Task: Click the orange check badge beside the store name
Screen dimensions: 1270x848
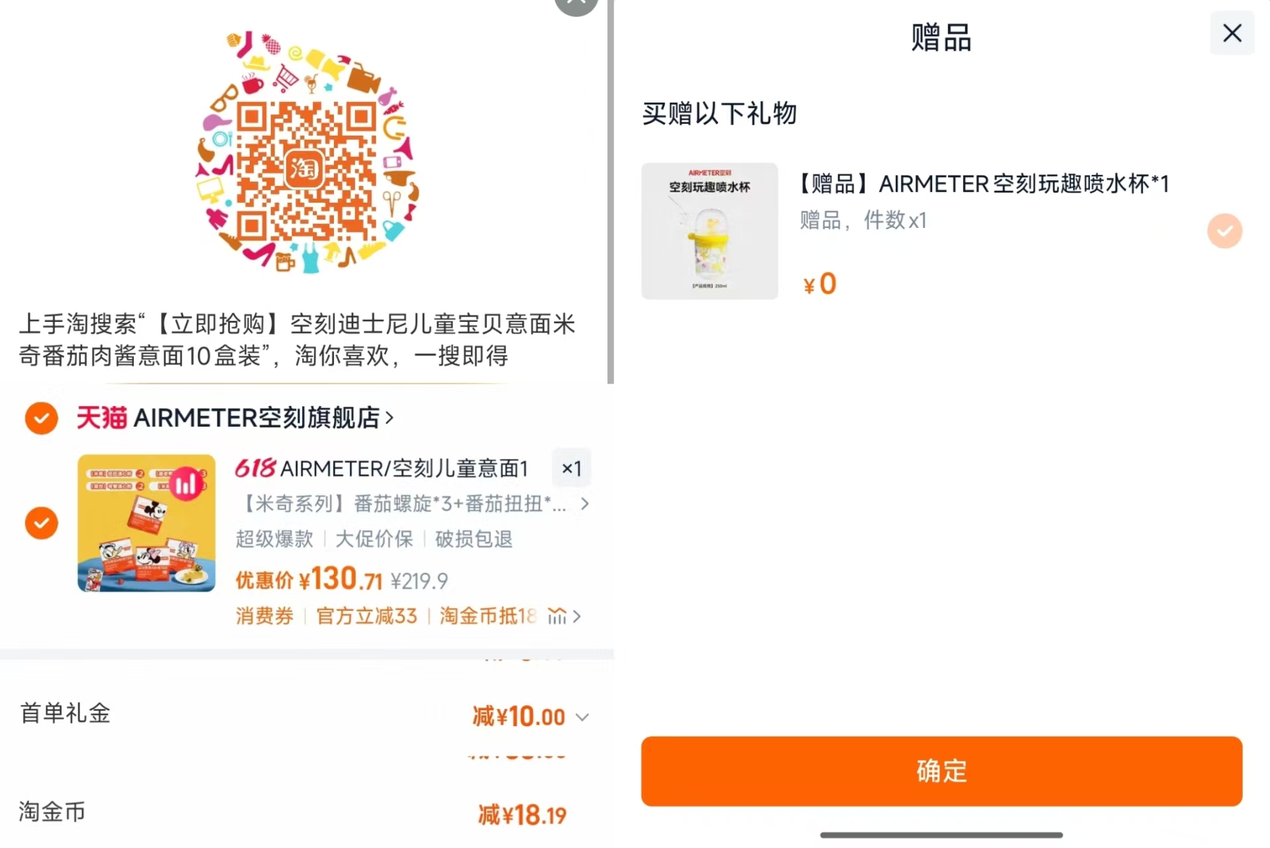Action: coord(41,418)
